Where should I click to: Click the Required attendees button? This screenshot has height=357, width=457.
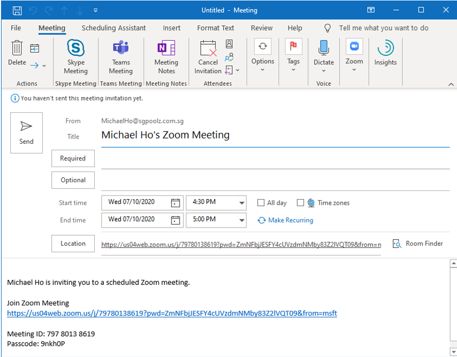[x=73, y=158]
